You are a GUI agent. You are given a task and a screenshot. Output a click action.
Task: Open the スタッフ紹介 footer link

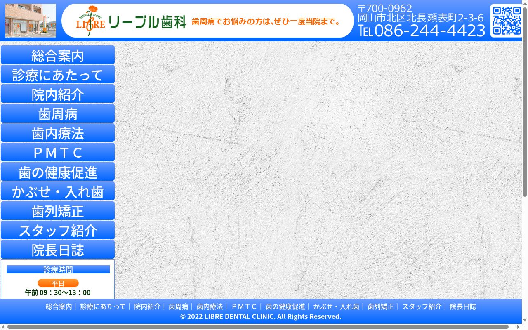tap(422, 306)
